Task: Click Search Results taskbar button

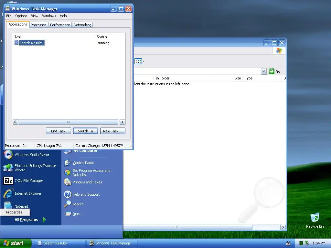Action: (x=59, y=243)
